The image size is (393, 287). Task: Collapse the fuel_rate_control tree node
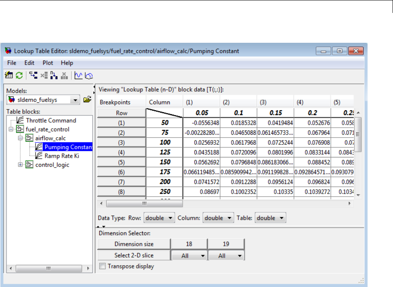[x=11, y=130]
